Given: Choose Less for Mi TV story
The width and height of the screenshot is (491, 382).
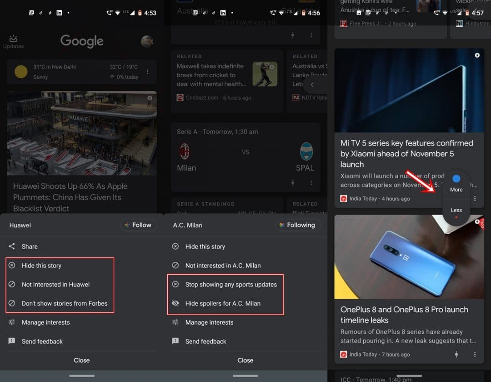Looking at the screenshot, I should [456, 212].
